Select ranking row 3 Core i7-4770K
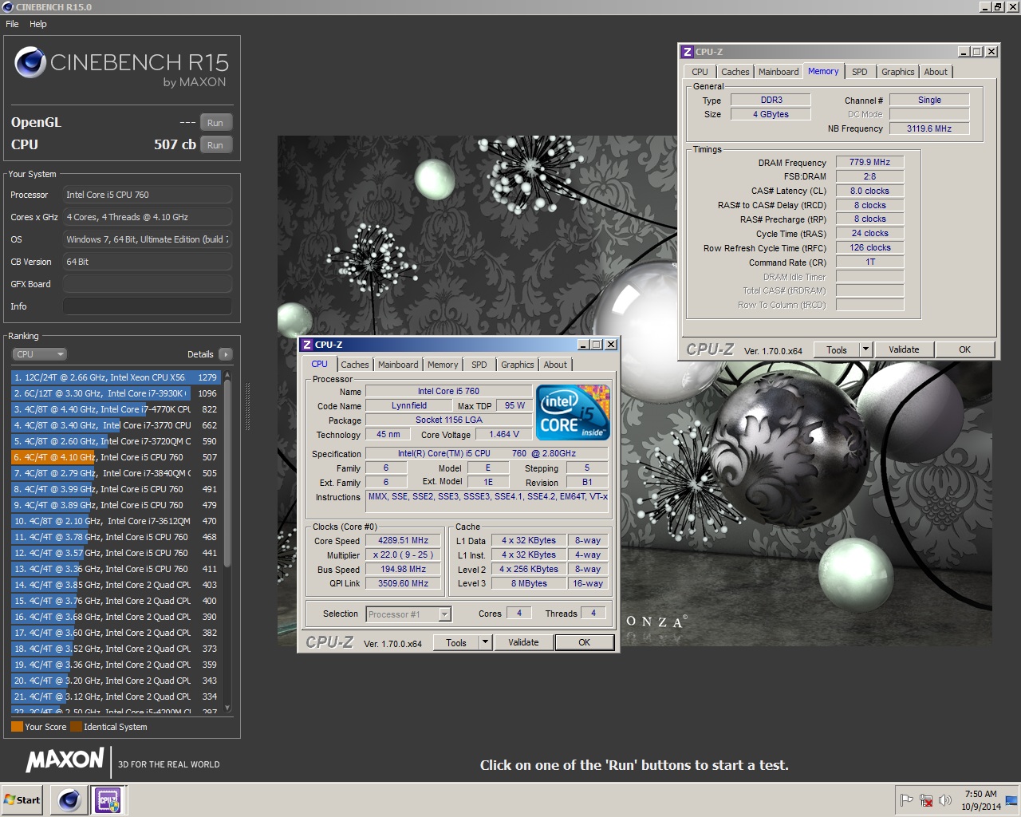 pyautogui.click(x=116, y=409)
